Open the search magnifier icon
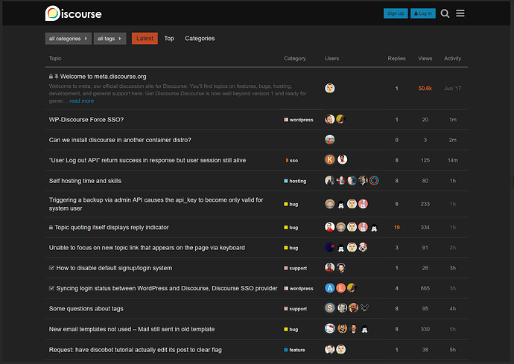 (x=445, y=13)
